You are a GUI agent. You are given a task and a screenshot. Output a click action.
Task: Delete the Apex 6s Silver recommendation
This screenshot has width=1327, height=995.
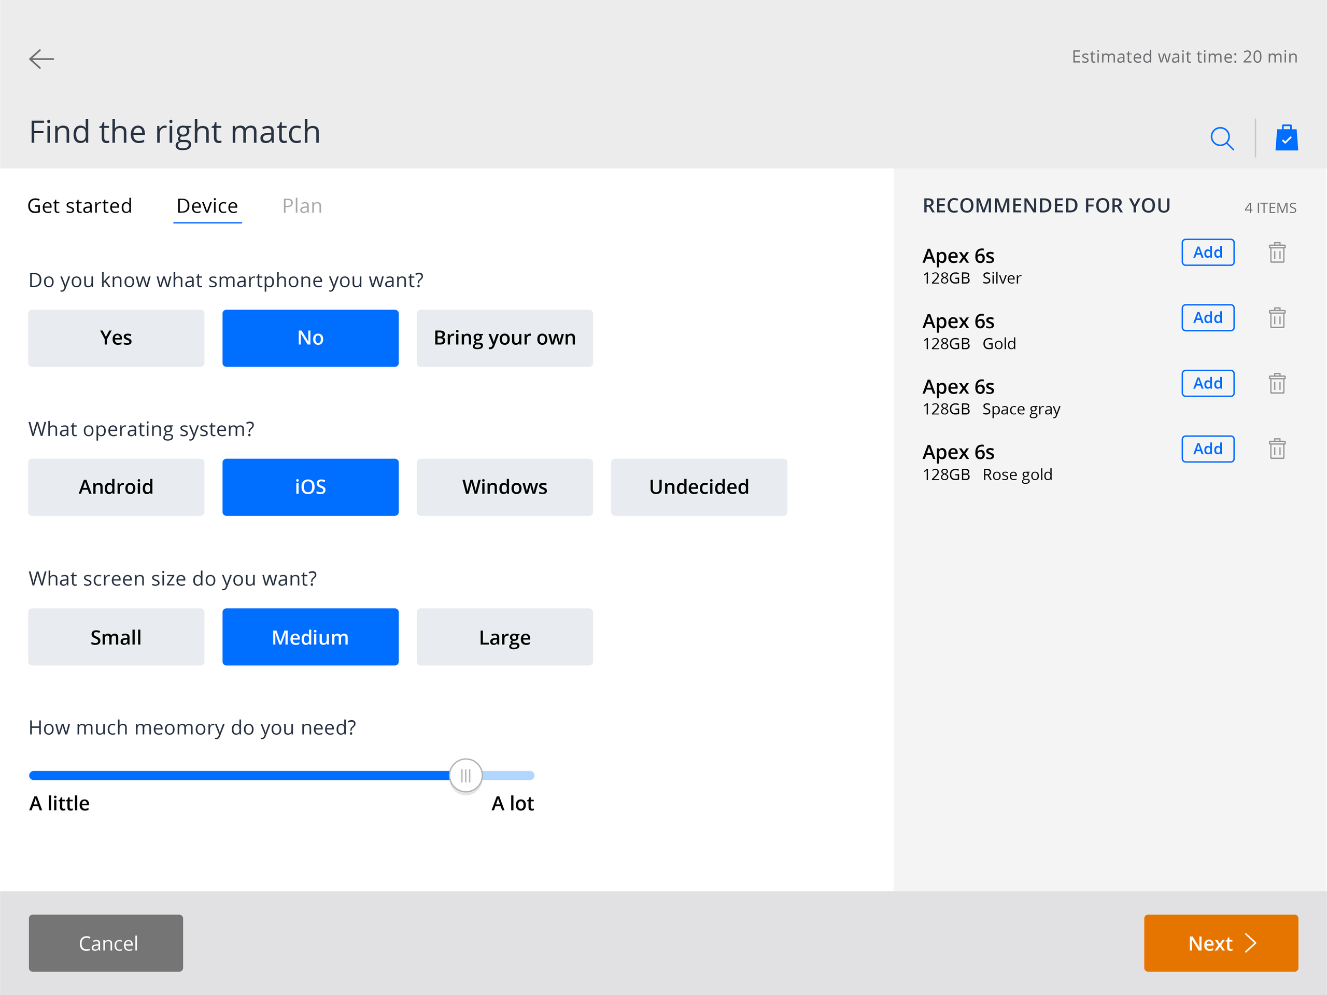[x=1277, y=253]
